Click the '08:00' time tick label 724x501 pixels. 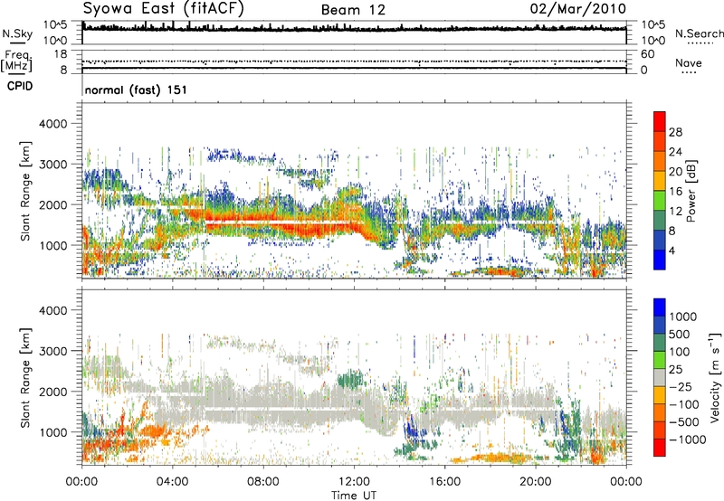[262, 482]
